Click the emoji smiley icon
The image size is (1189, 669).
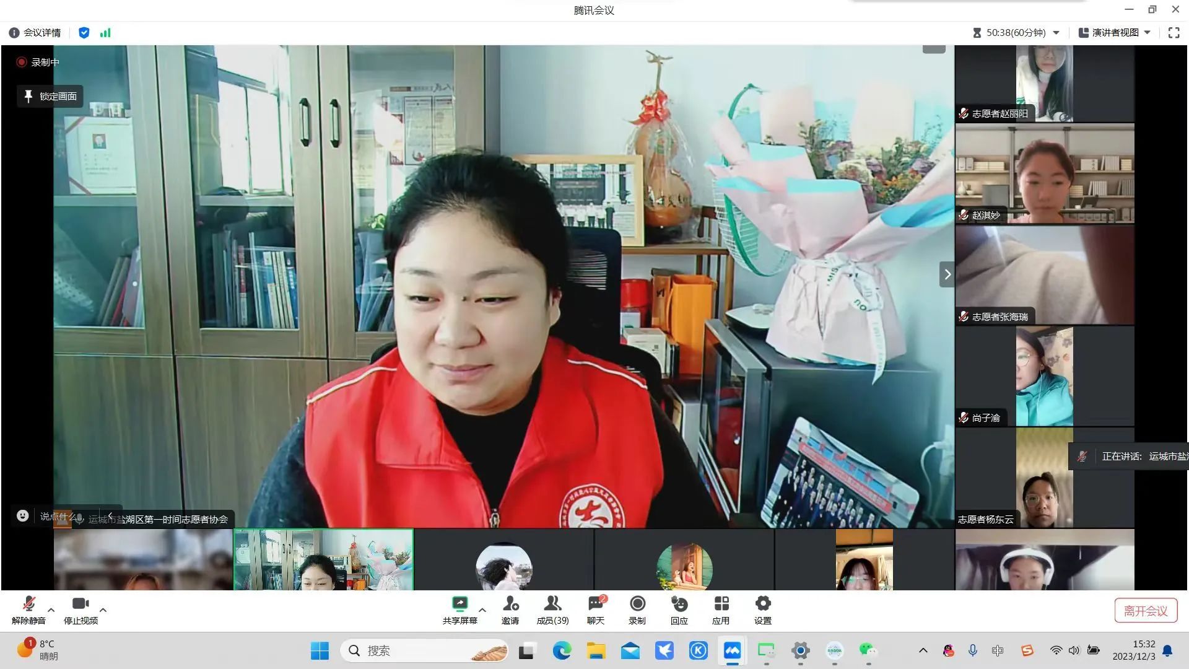[x=22, y=515]
